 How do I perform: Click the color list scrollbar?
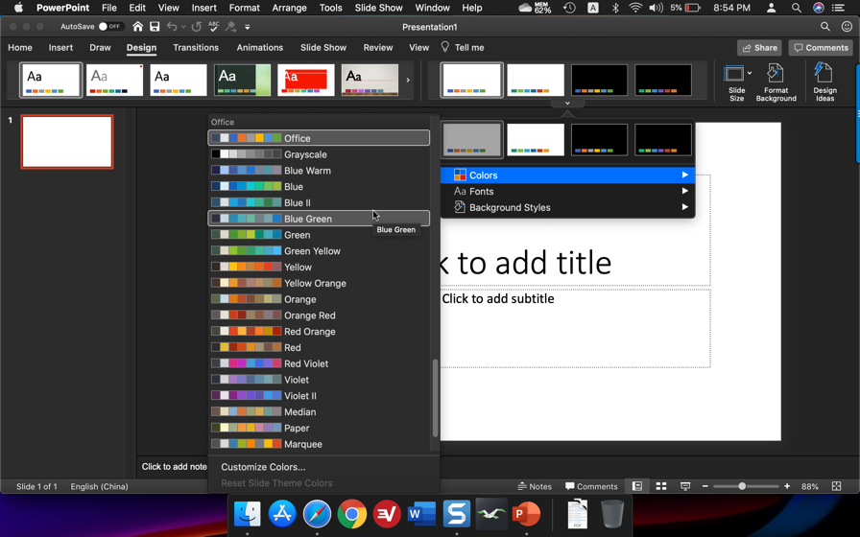[x=436, y=398]
